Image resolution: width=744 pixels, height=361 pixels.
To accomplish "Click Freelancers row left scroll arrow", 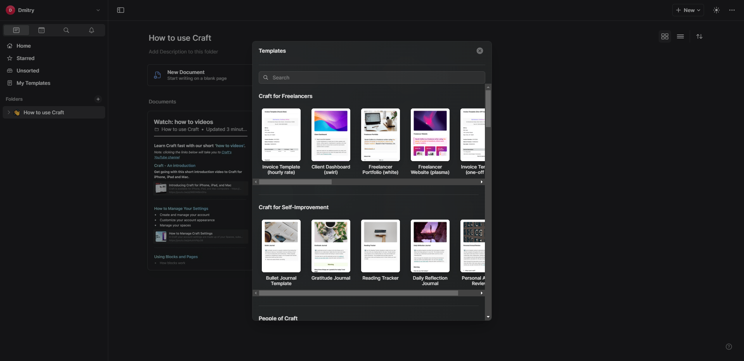I will (256, 182).
